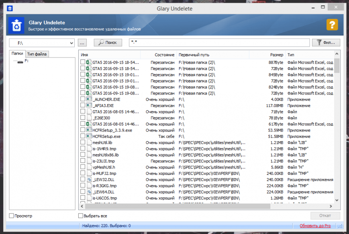Click the Excel icon of 887Byte file
This screenshot has height=234, width=349.
[x=89, y=62]
